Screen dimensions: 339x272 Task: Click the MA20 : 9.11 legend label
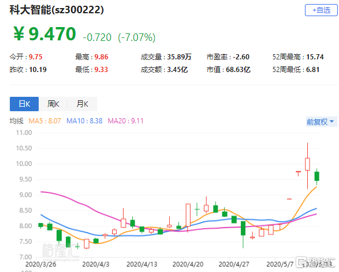pos(126,121)
